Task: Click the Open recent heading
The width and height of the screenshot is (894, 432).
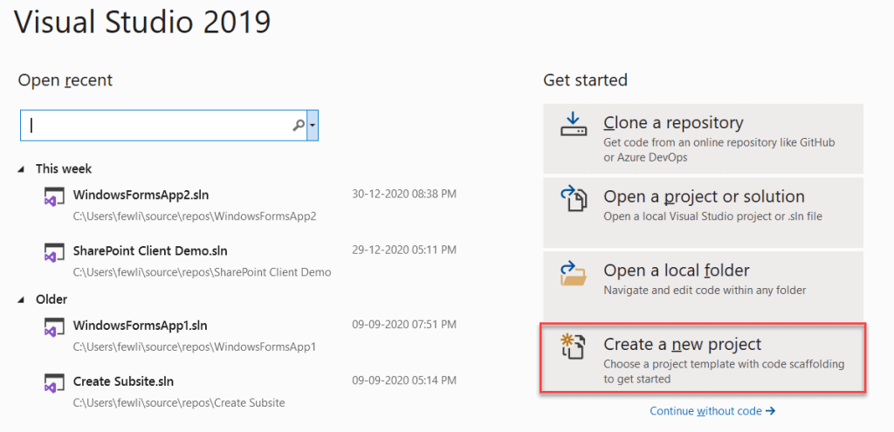Action: 65,80
